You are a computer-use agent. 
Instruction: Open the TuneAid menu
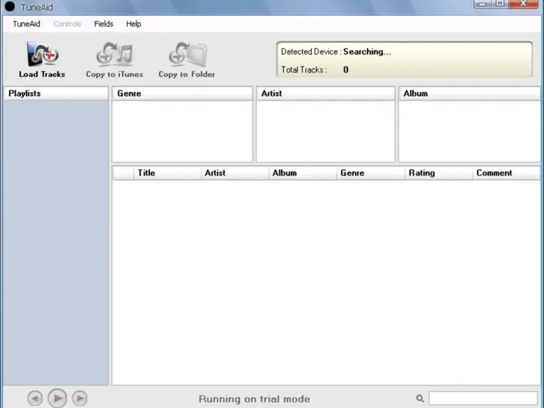coord(27,24)
